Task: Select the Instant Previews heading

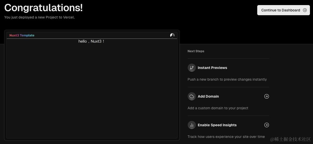Action: tap(212, 68)
